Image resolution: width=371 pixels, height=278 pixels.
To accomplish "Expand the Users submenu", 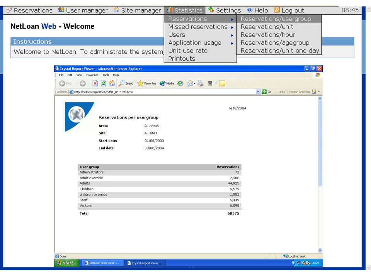I will pyautogui.click(x=200, y=35).
